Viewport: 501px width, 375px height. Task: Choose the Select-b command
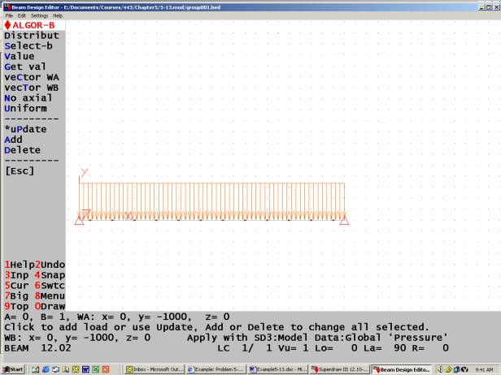(x=28, y=46)
